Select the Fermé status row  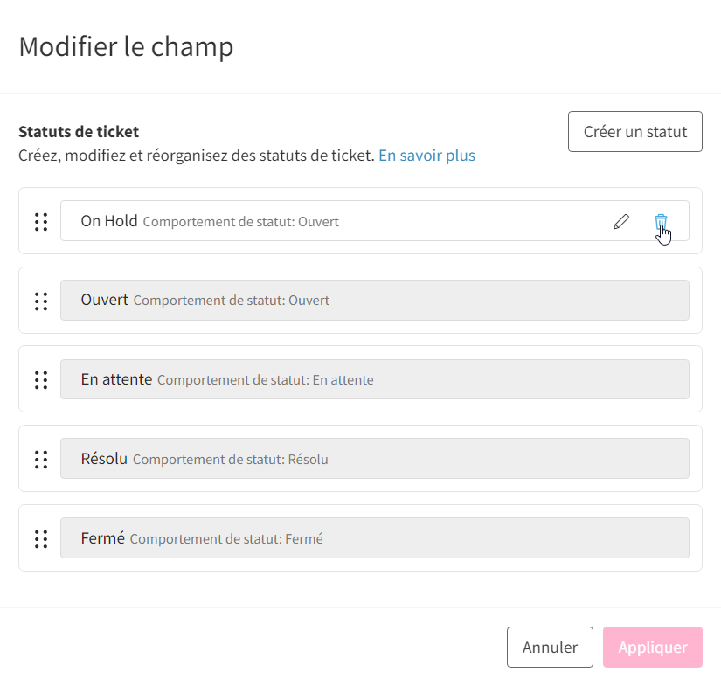click(375, 538)
